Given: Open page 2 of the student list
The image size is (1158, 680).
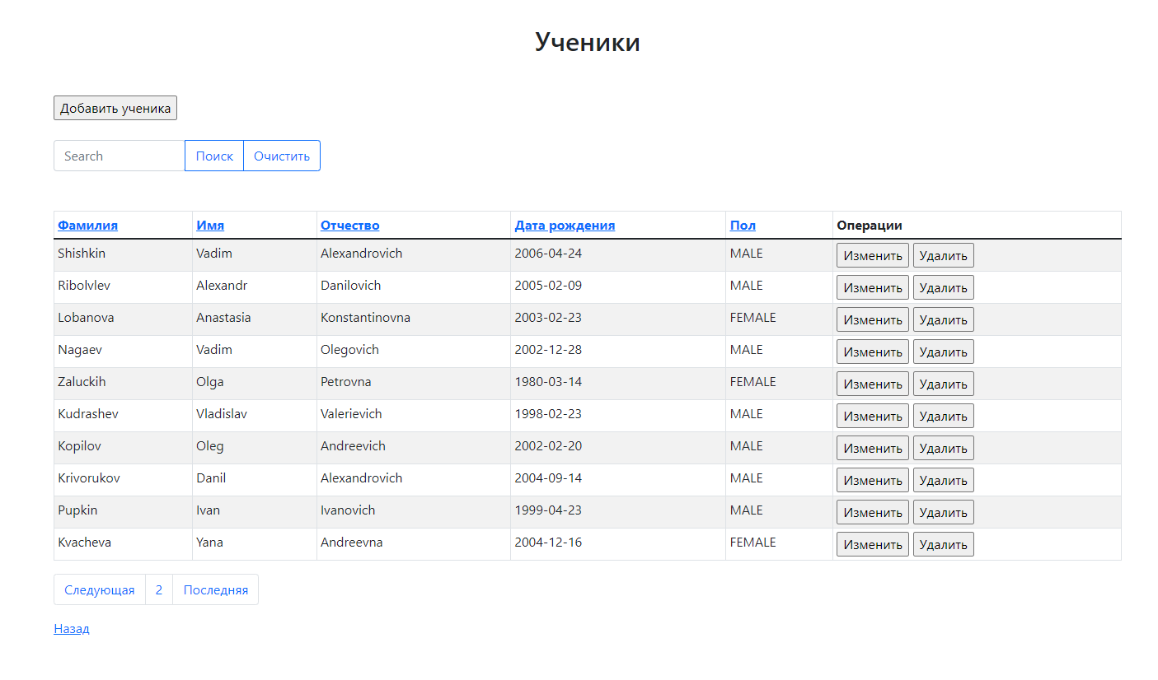Looking at the screenshot, I should pos(158,589).
